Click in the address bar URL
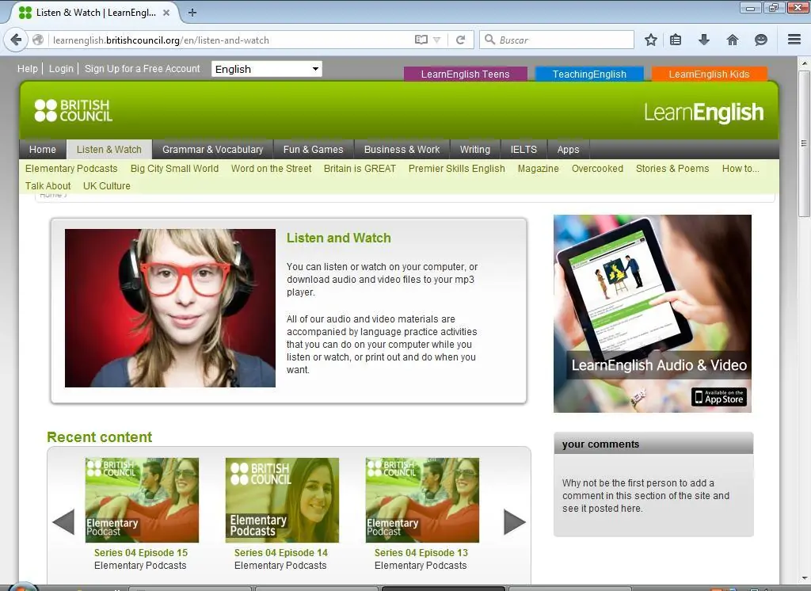The image size is (811, 591). tap(161, 40)
